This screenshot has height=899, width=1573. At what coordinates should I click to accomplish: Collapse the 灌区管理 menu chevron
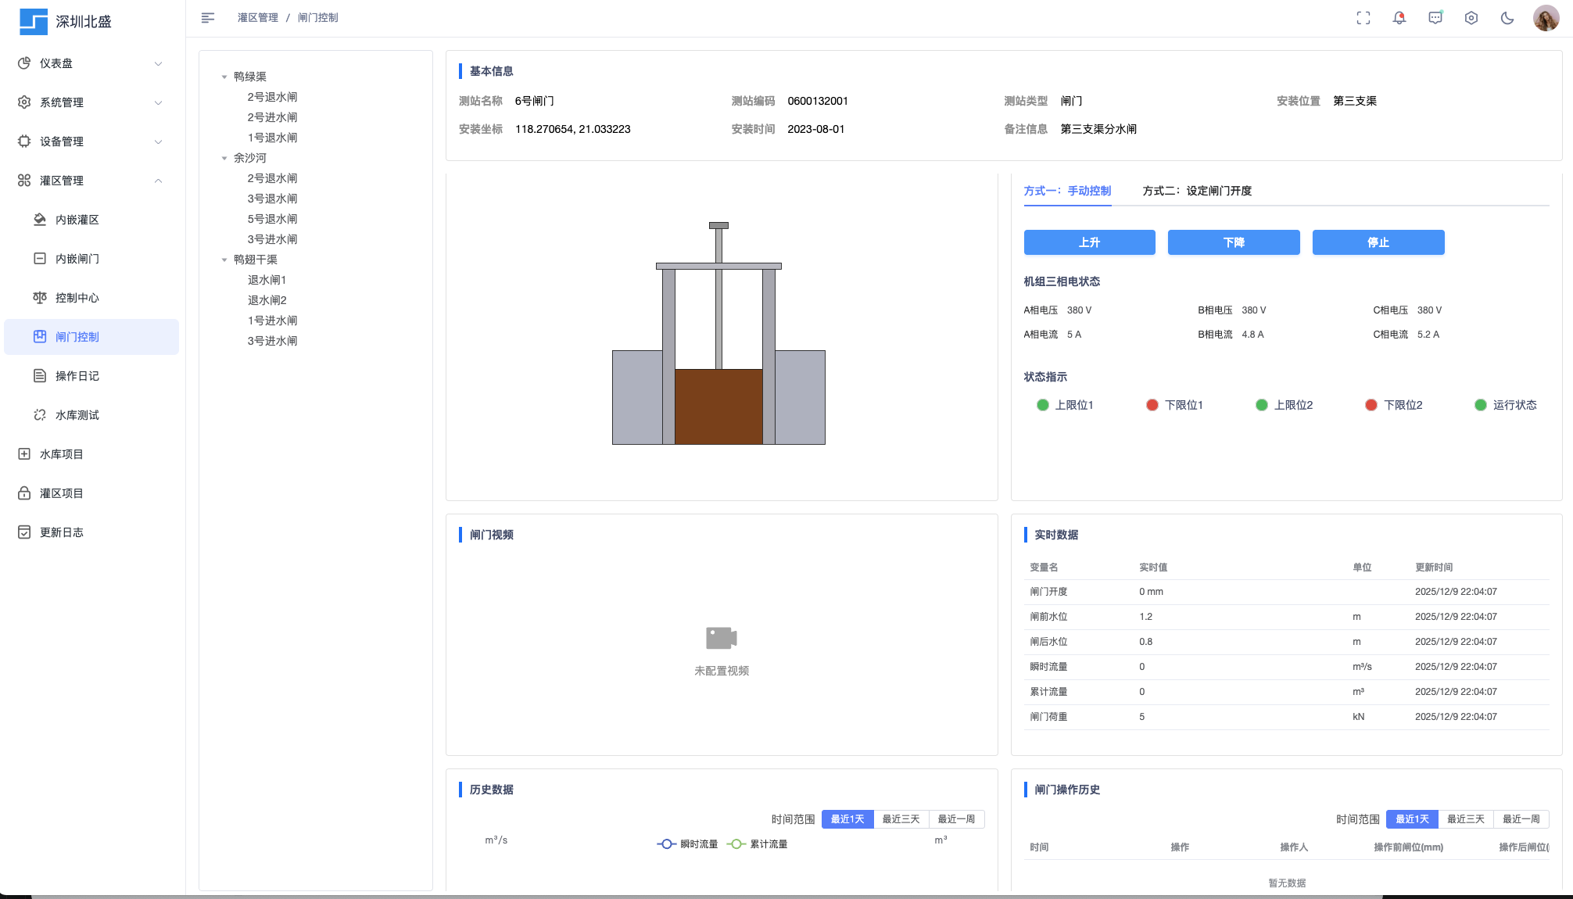[159, 181]
